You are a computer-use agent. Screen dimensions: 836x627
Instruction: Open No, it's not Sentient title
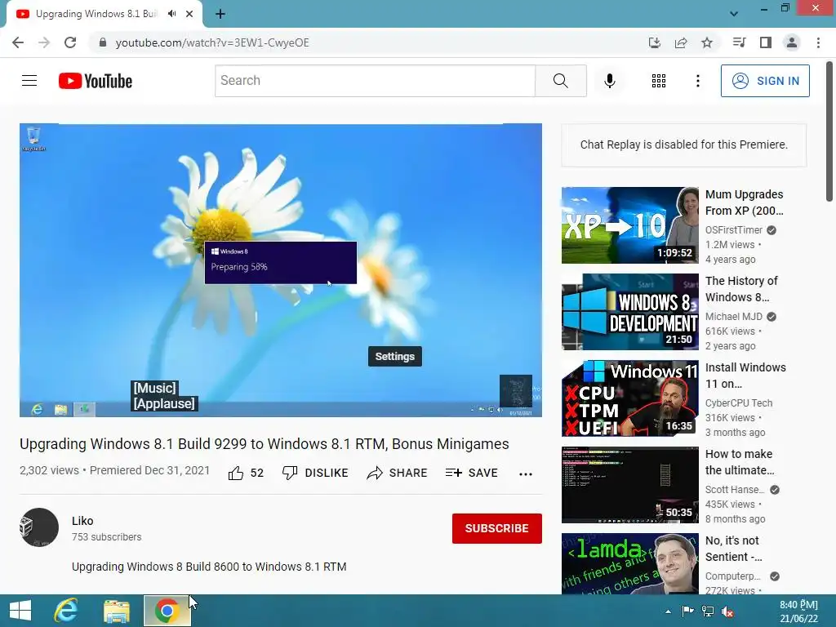pyautogui.click(x=734, y=549)
